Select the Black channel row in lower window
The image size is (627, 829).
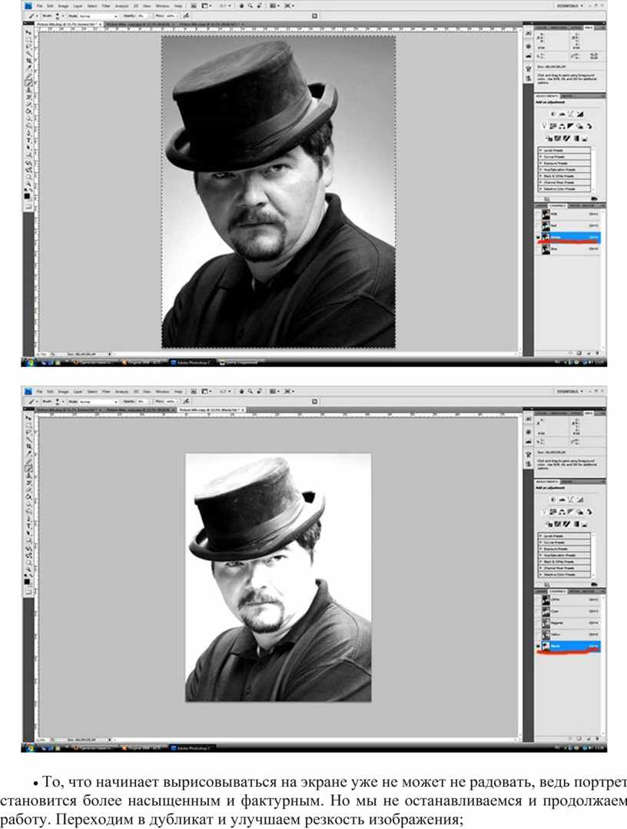point(568,646)
